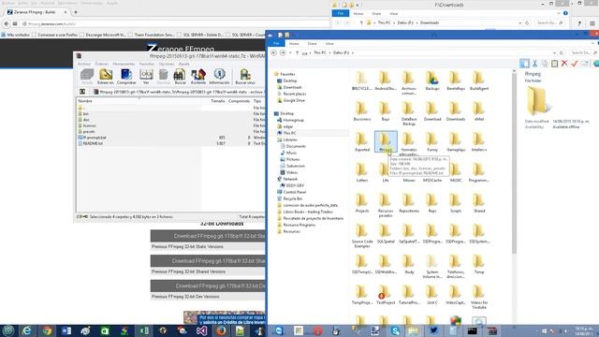The image size is (599, 337).
Task: Open recent locations dropdown beside Forward arrow
Action: (290, 52)
